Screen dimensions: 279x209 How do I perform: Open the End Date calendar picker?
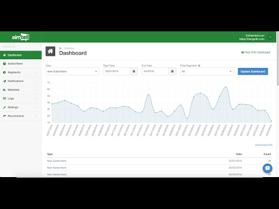[172, 71]
